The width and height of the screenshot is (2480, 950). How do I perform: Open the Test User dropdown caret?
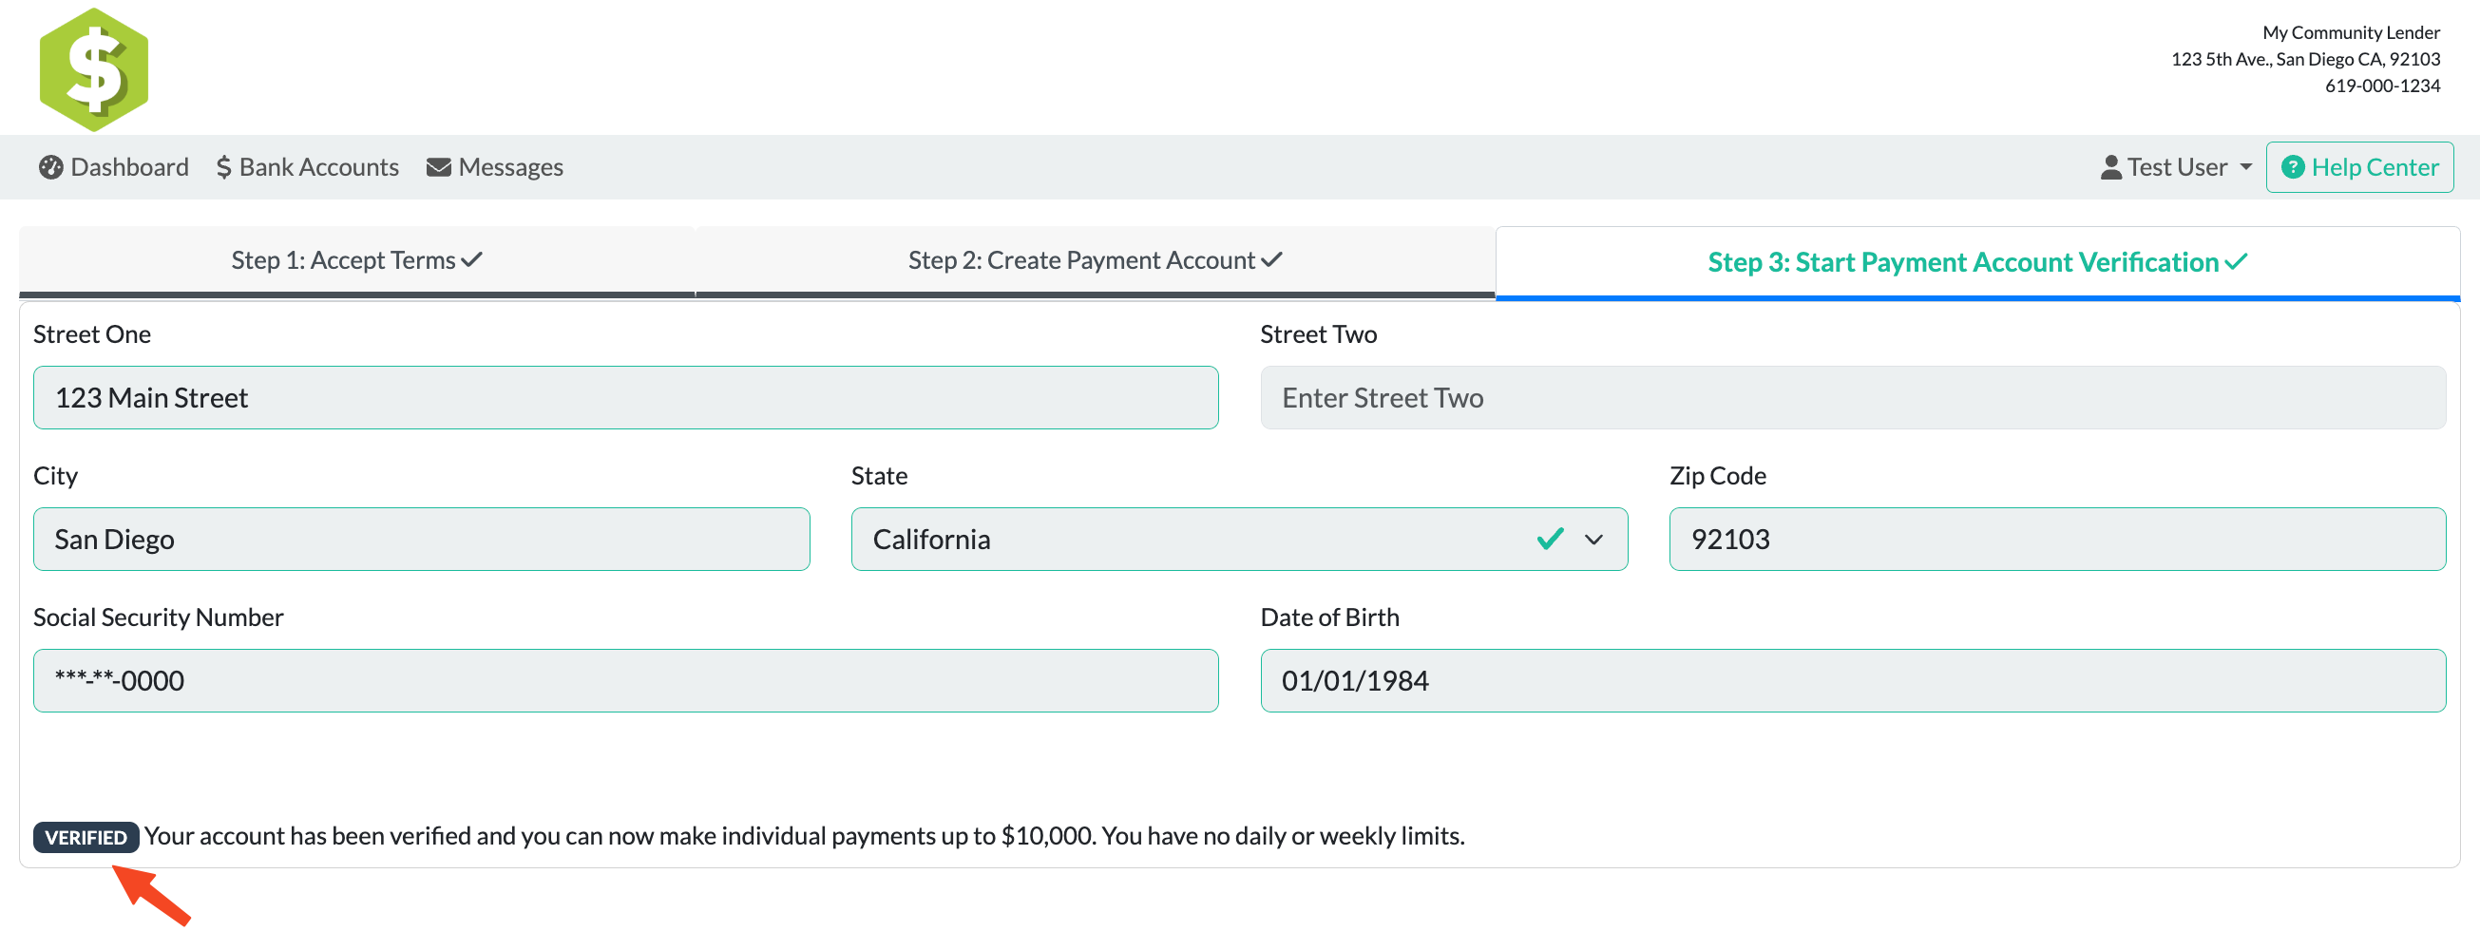2246,167
